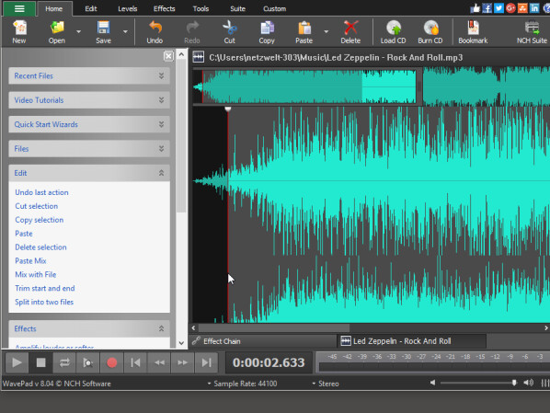Fast forward the audio
Viewport: 550px width, 413px height.
coord(183,362)
